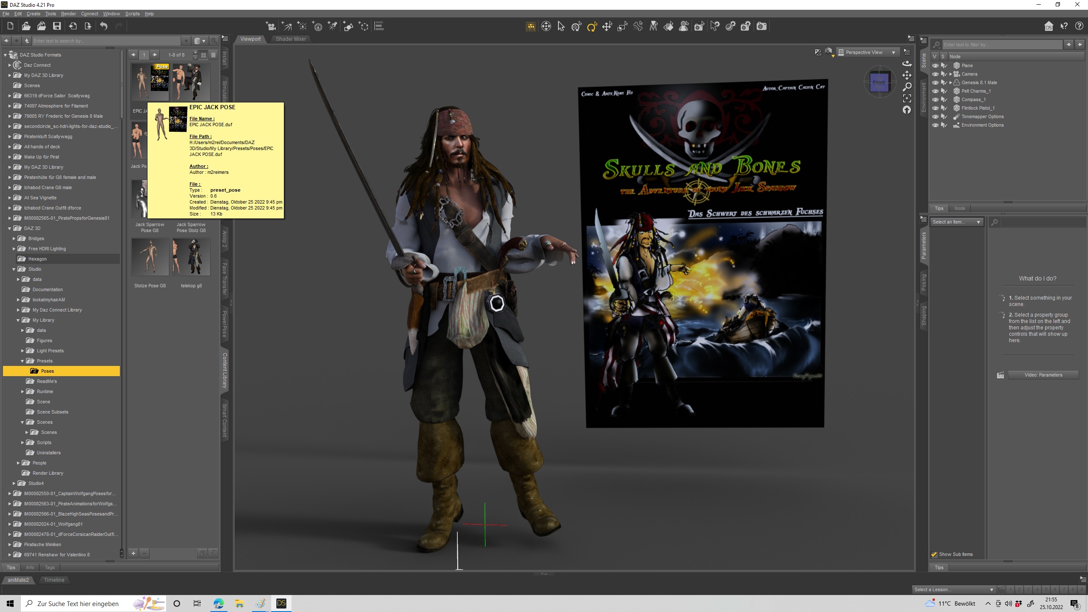Click the pan camera control in viewport

[x=907, y=75]
